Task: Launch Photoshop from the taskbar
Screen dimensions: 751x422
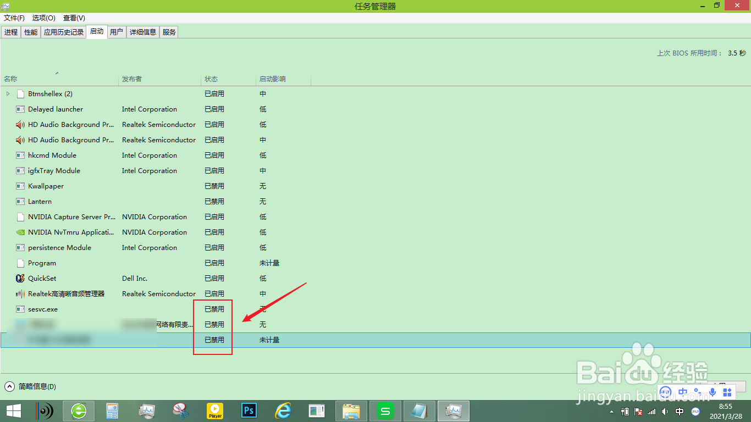Action: (x=249, y=411)
